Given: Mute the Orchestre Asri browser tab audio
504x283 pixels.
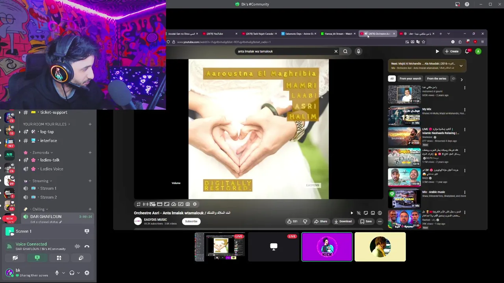Looking at the screenshot, I should pyautogui.click(x=366, y=34).
